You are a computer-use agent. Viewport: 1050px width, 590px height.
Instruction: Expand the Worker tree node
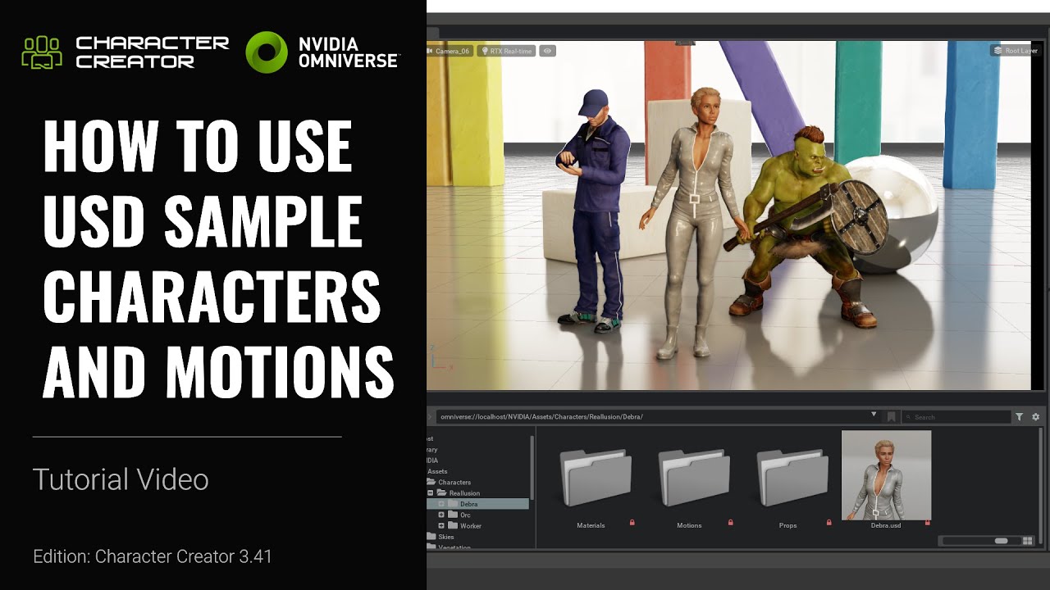[x=441, y=525]
